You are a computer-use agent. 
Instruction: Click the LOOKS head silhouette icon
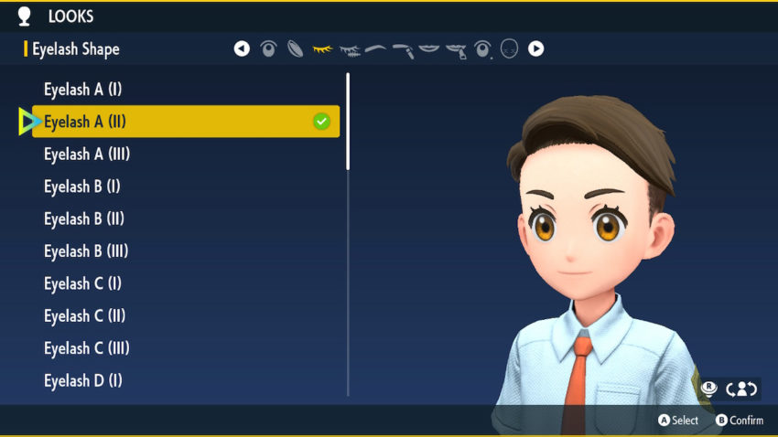coord(25,16)
